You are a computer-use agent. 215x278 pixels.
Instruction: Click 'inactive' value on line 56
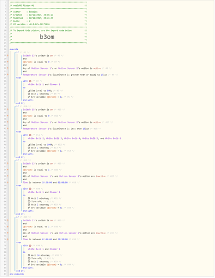click(101, 176)
